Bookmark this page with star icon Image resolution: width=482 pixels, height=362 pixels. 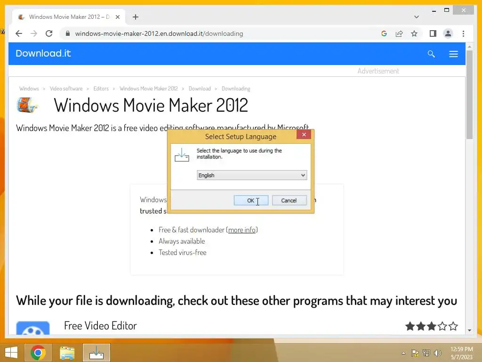pyautogui.click(x=414, y=33)
